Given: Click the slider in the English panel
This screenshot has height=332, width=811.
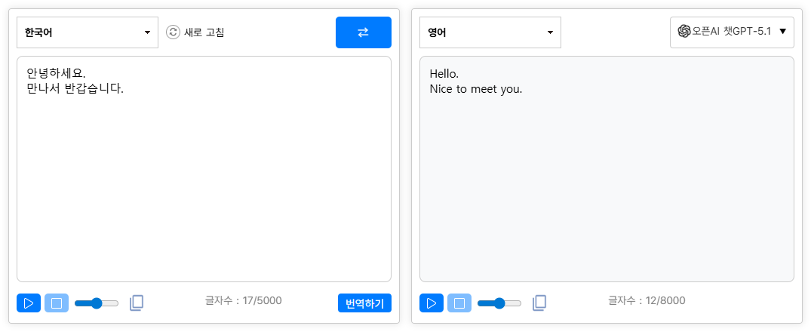Looking at the screenshot, I should [x=499, y=303].
